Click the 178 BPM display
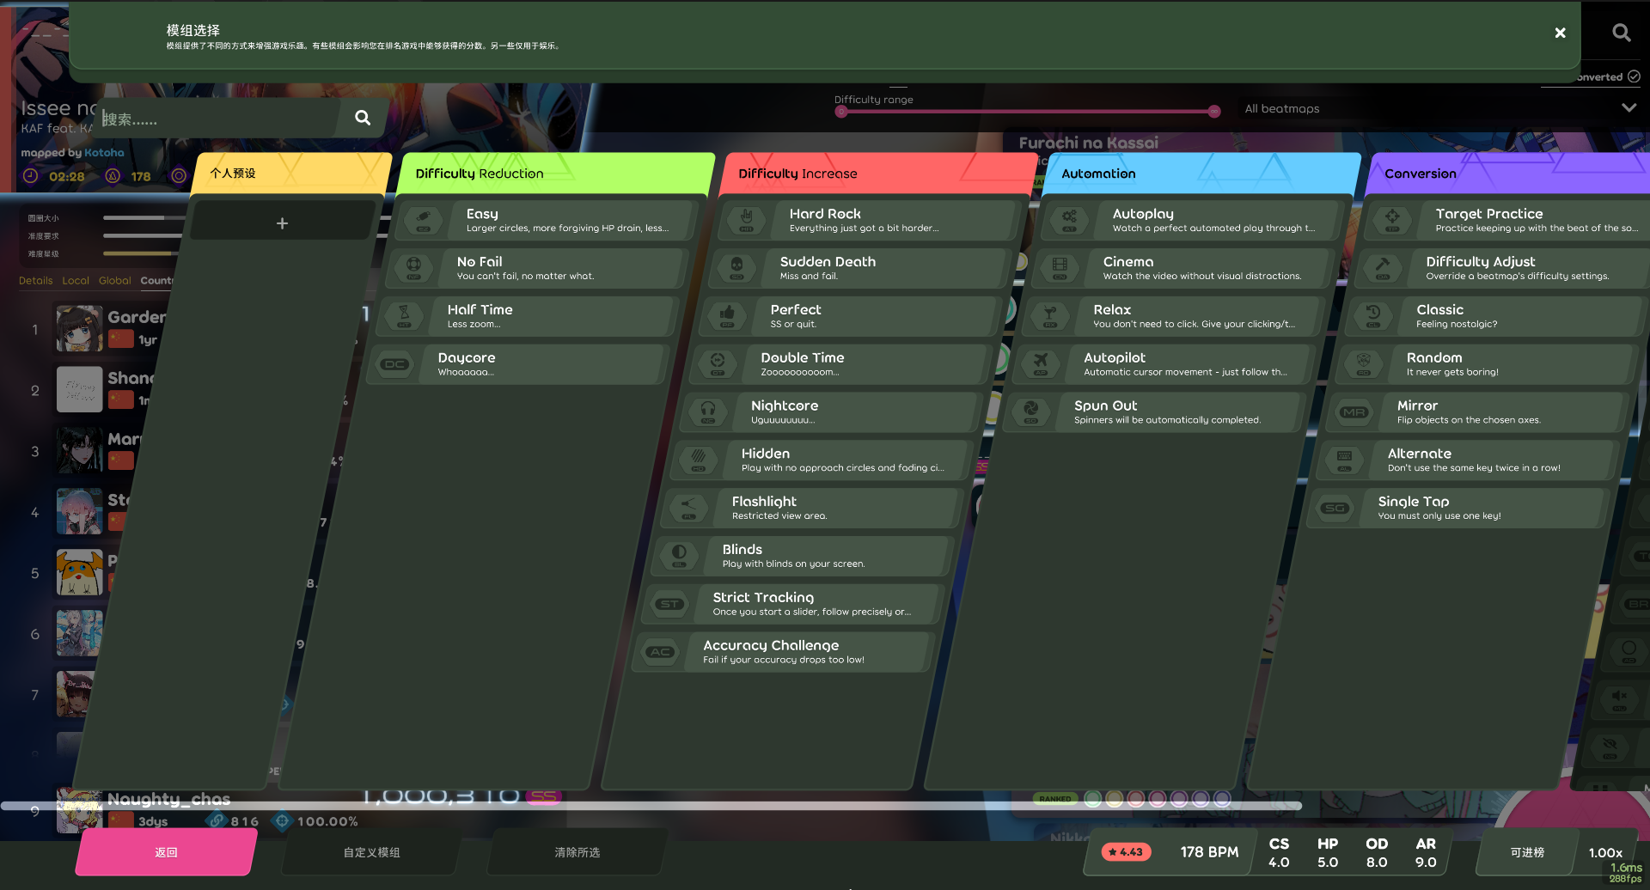This screenshot has width=1650, height=890. coord(1209,852)
